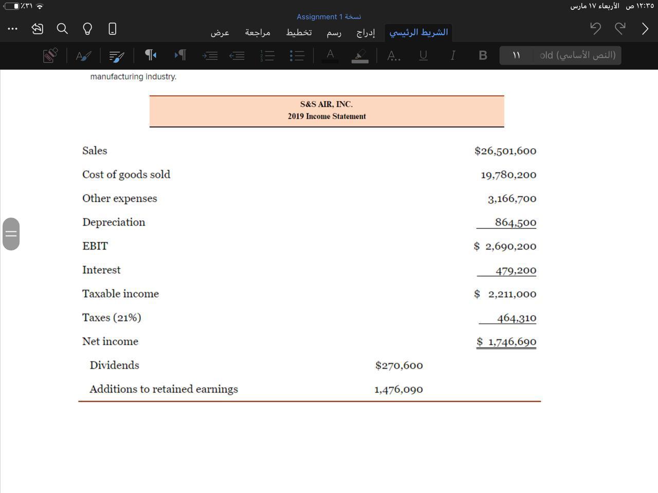Open the مراجعة Review tab
The height and width of the screenshot is (493, 658).
click(258, 32)
